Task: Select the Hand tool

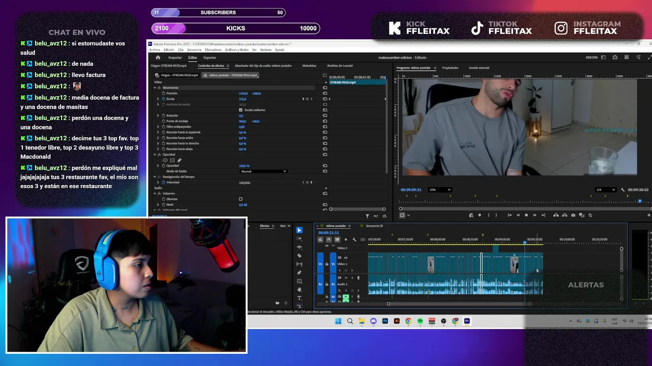Action: click(300, 289)
